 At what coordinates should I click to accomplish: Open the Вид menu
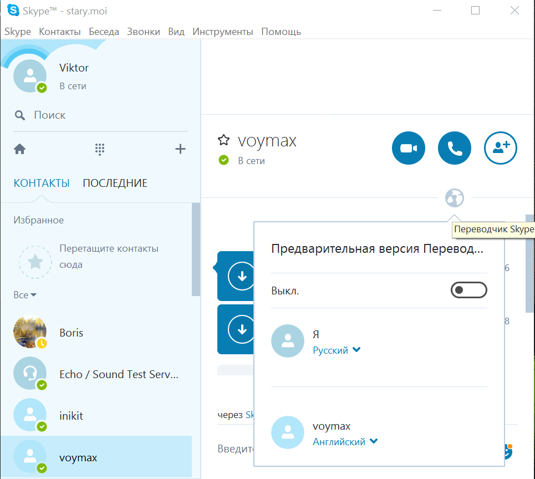pos(176,32)
